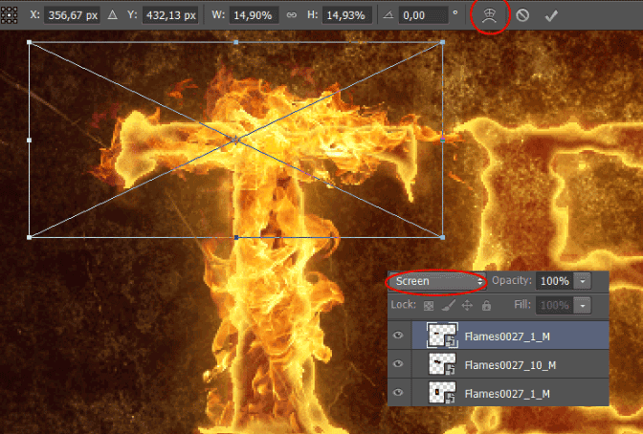Screen dimensions: 643x434
Task: Click the top Flames0027_1_M layer thumbnail
Action: [442, 336]
